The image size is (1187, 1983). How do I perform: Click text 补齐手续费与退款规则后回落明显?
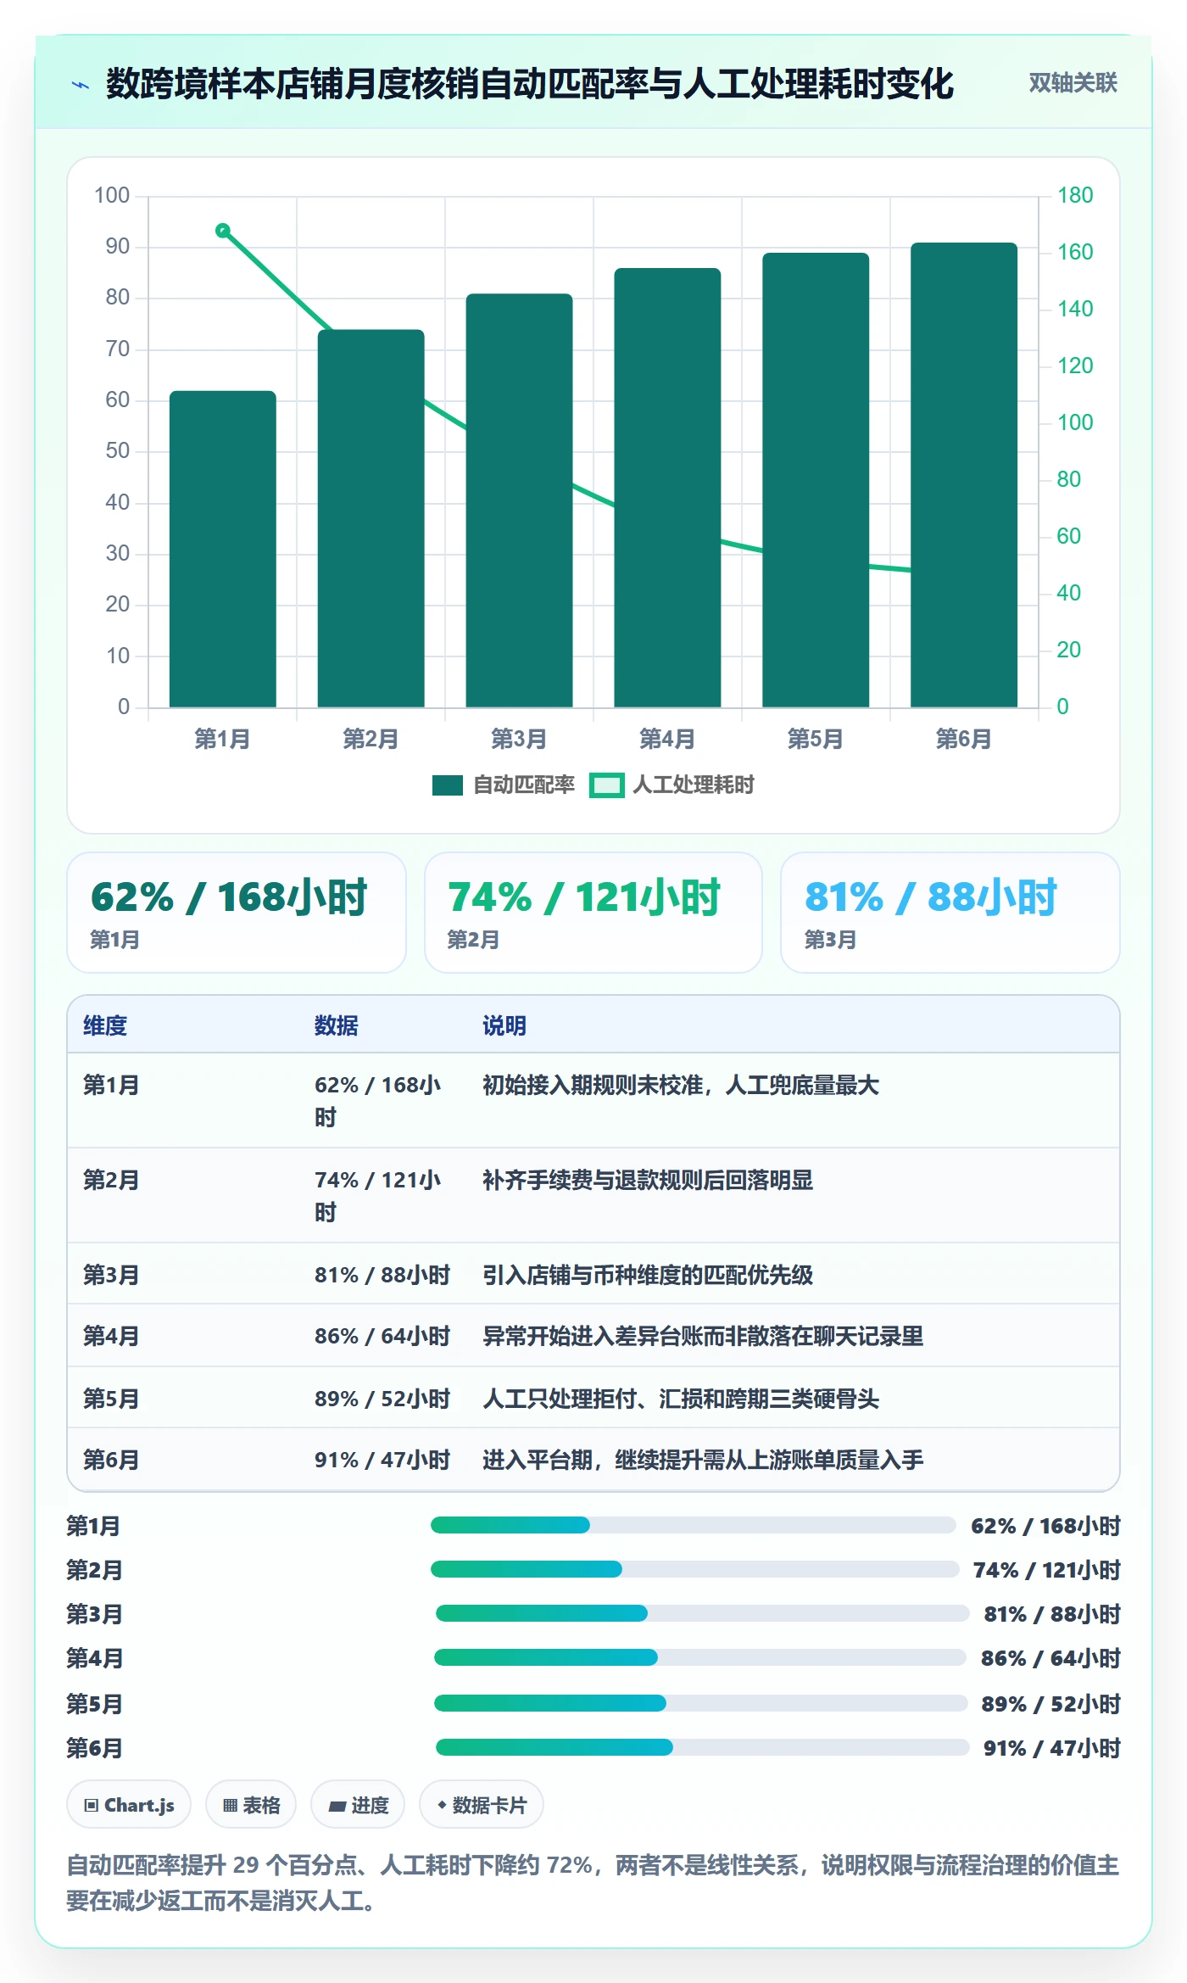648,1180
